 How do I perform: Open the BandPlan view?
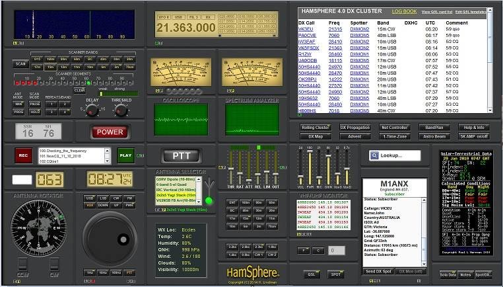tap(434, 127)
